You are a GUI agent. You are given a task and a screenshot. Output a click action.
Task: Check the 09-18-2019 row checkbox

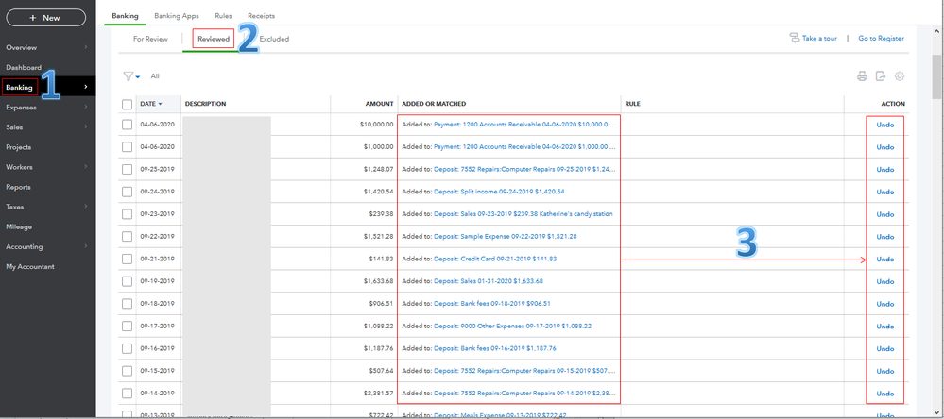coord(127,304)
